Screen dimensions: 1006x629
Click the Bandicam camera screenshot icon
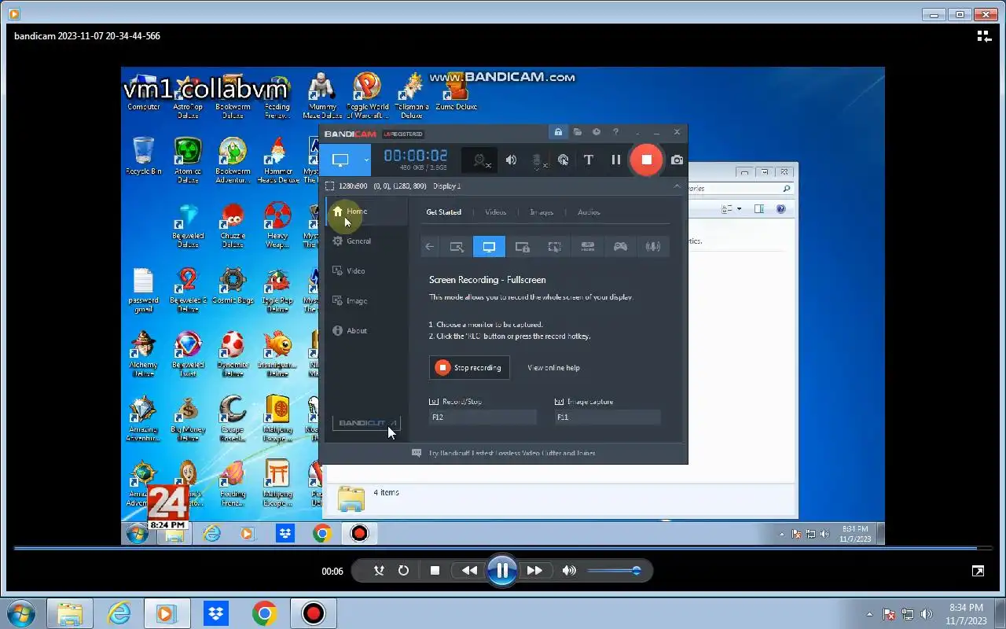pyautogui.click(x=677, y=160)
